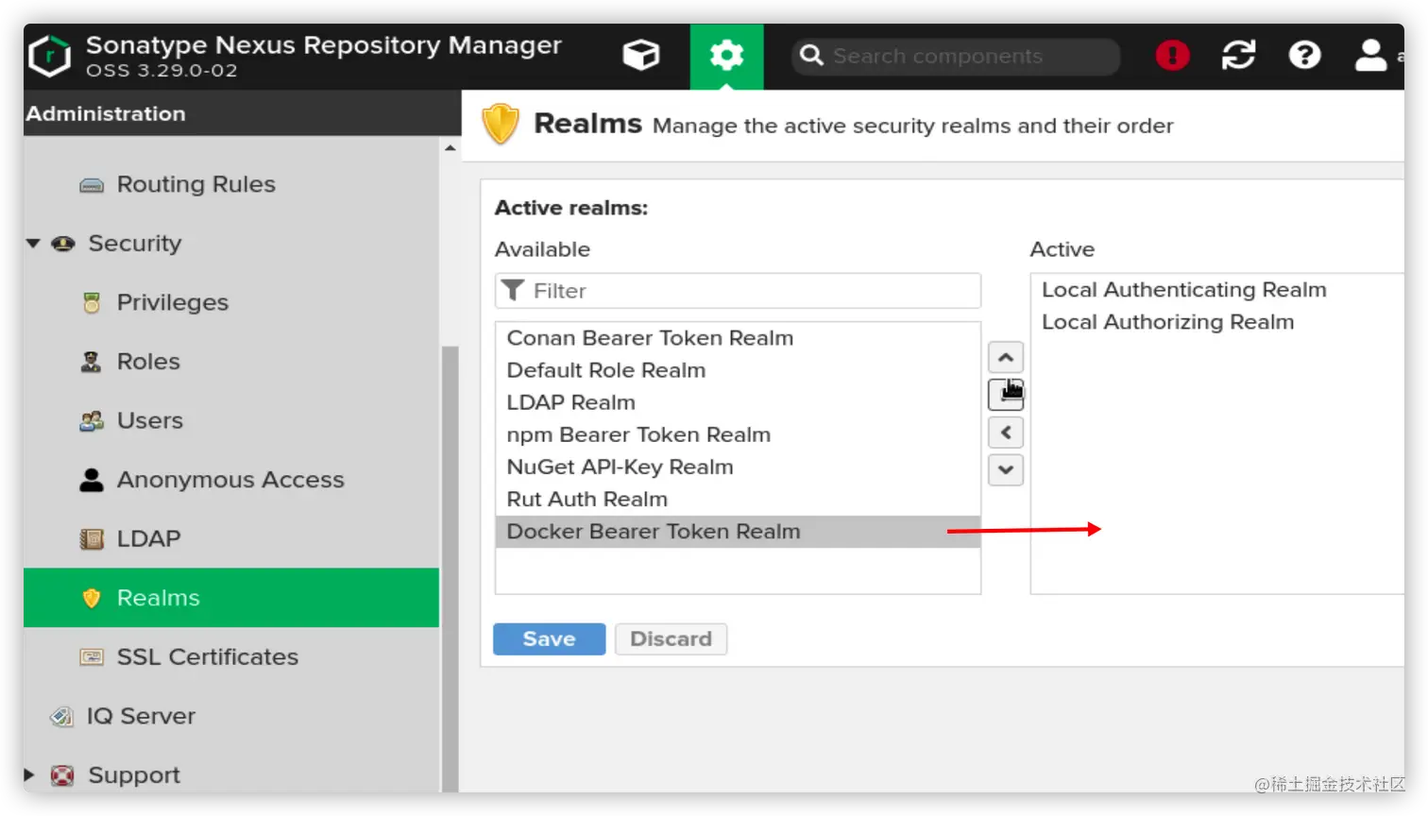The image size is (1428, 816).
Task: Click the LDAP book icon
Action: pos(92,539)
